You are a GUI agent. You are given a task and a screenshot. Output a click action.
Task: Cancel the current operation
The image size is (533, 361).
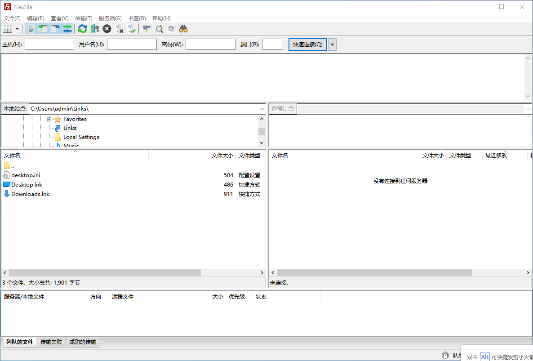pos(107,28)
